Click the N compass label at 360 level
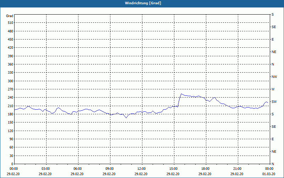The height and width of the screenshot is (178, 284). tap(273, 64)
